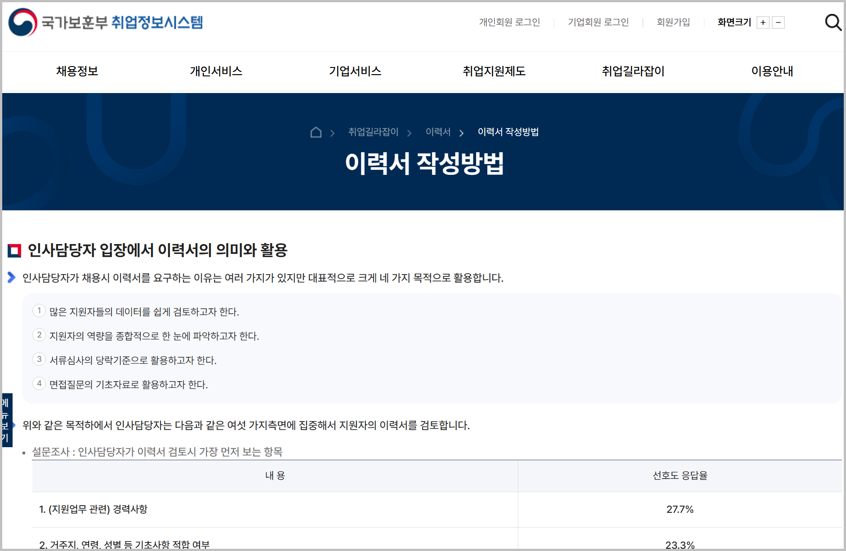Open the 이용안내 menu

pos(772,71)
